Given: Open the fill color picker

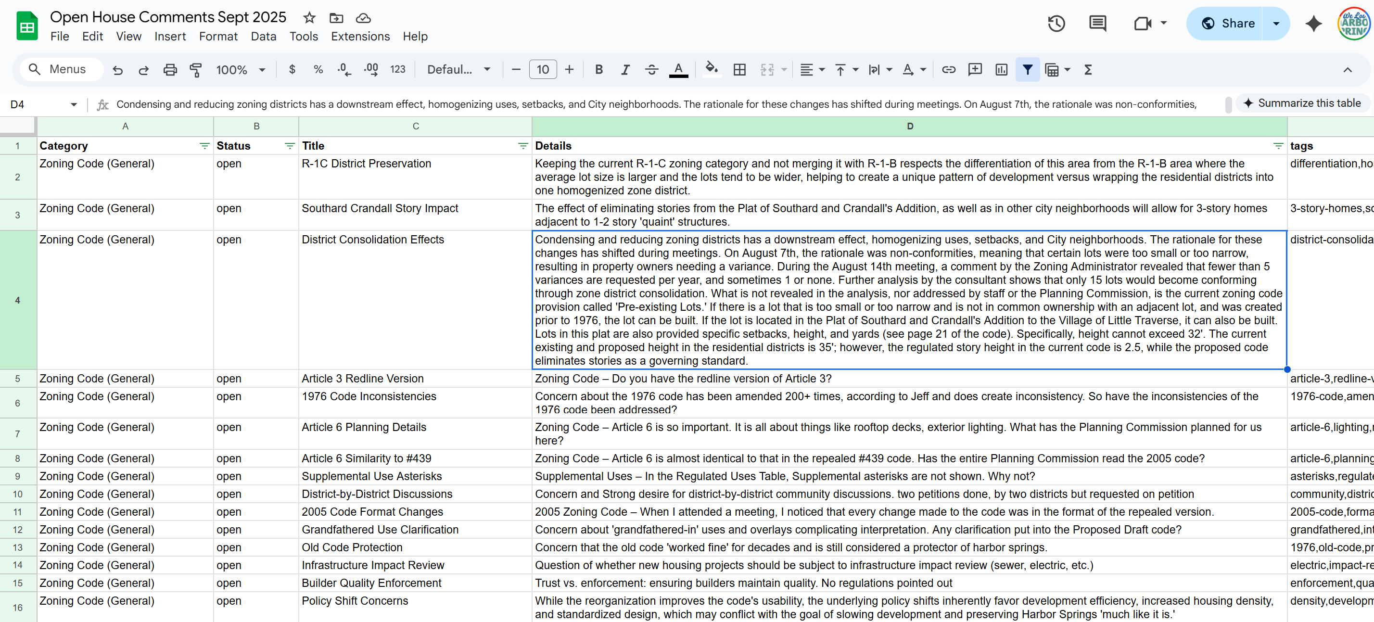Looking at the screenshot, I should pos(711,69).
